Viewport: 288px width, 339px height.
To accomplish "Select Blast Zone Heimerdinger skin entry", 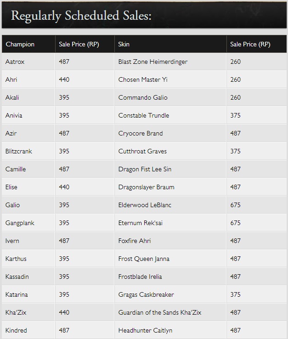I will click(x=152, y=62).
